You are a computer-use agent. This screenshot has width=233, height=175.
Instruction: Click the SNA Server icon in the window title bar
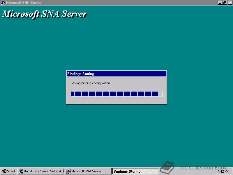tap(3, 3)
